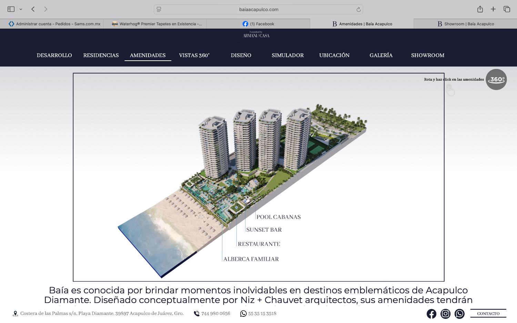
Task: Open the Share menu
Action: pos(480,9)
